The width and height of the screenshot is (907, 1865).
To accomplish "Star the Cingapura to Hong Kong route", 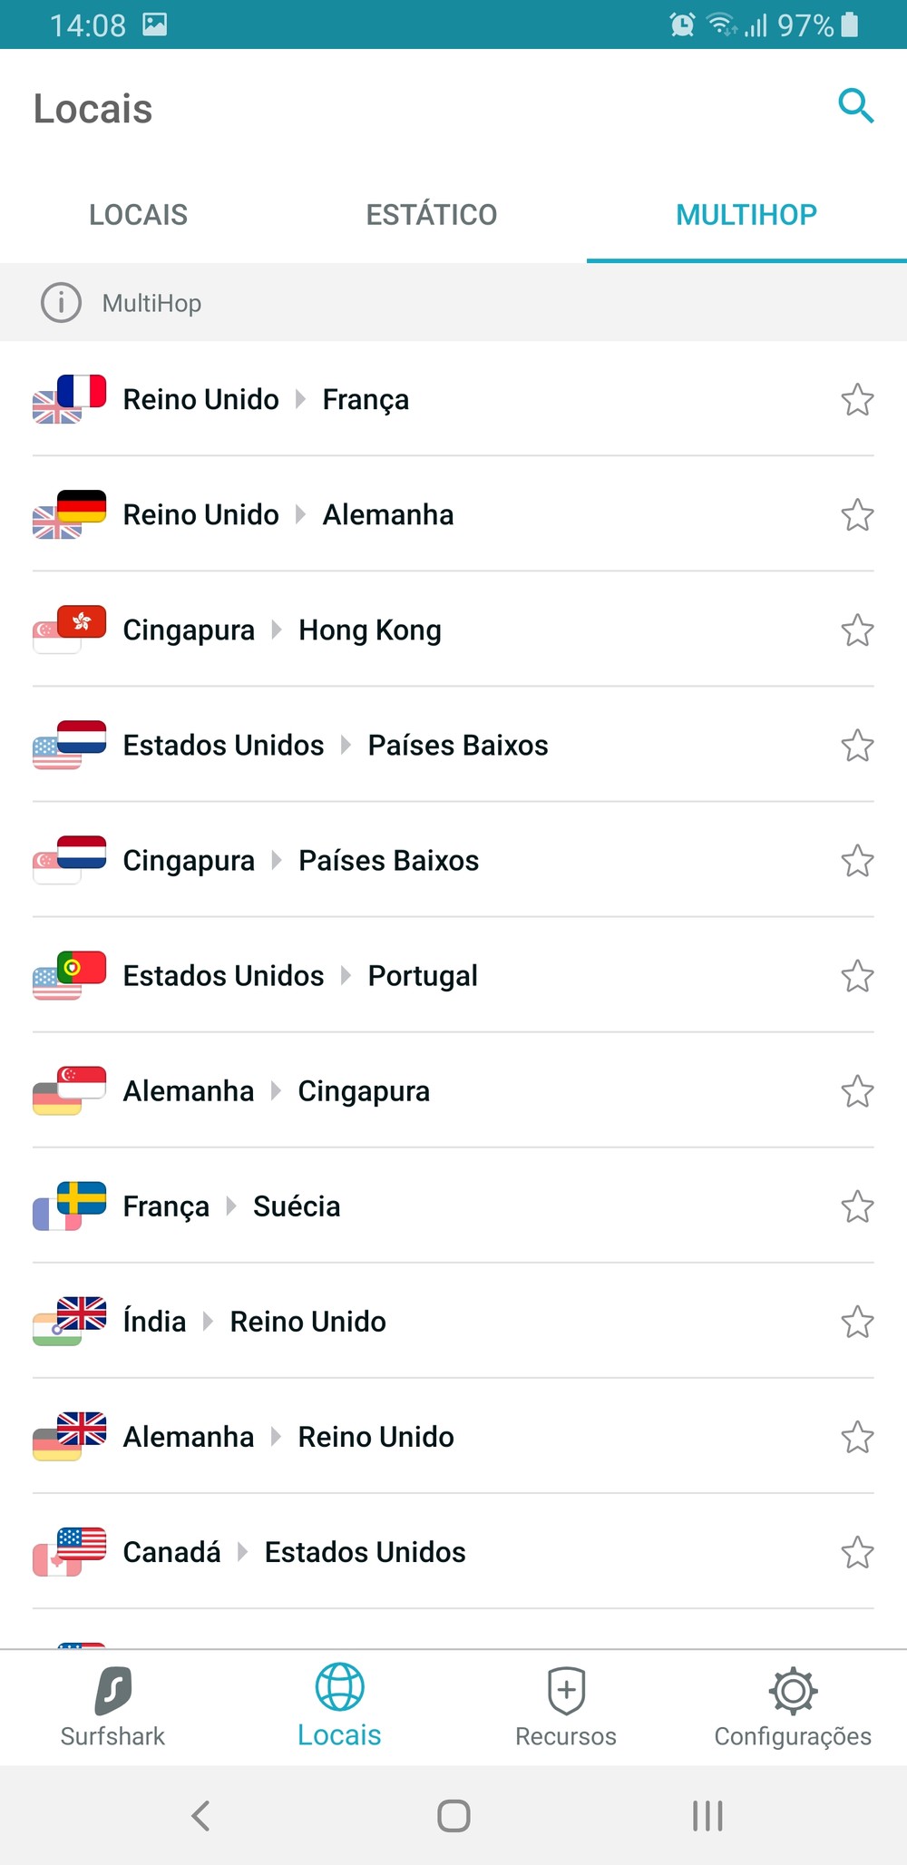I will 857,630.
